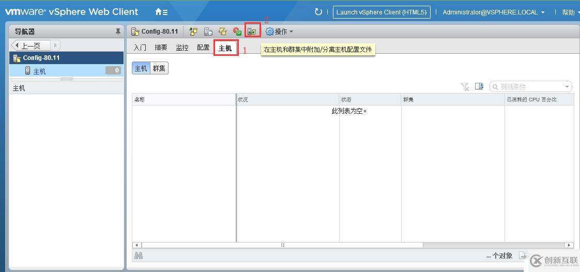Open the 配置 tab
This screenshot has height=272, width=580.
[203, 48]
